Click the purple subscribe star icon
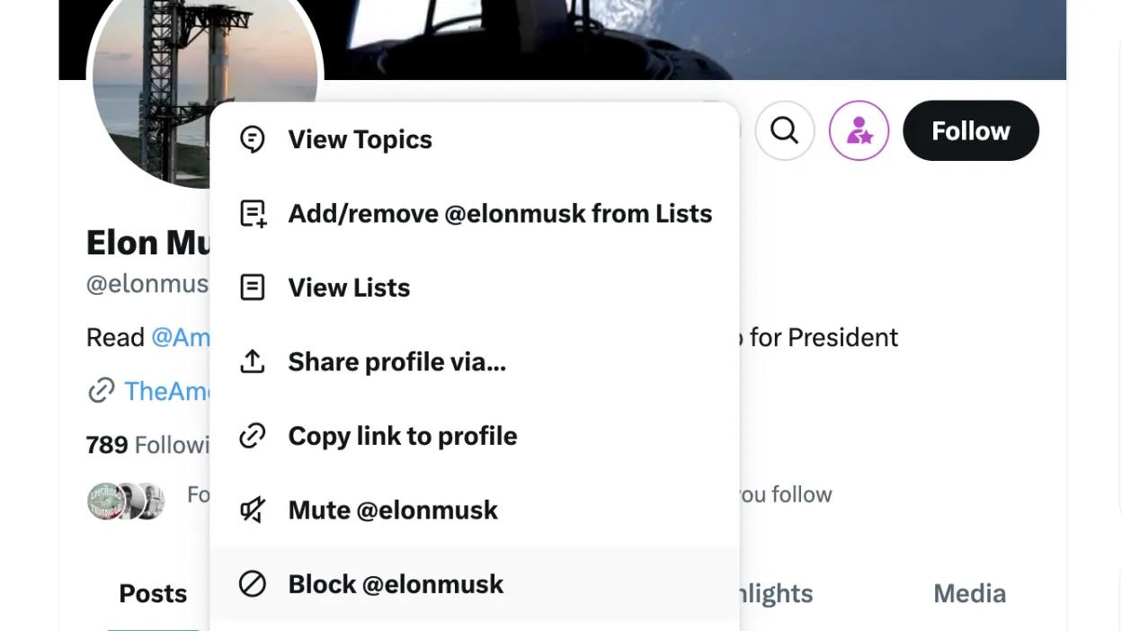 pos(859,131)
